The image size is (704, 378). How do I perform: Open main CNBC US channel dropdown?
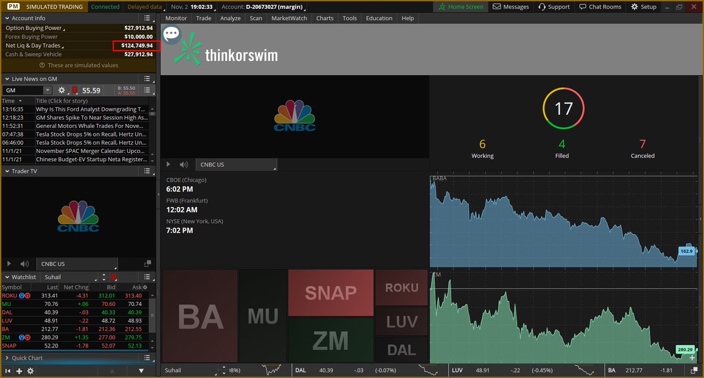point(236,165)
